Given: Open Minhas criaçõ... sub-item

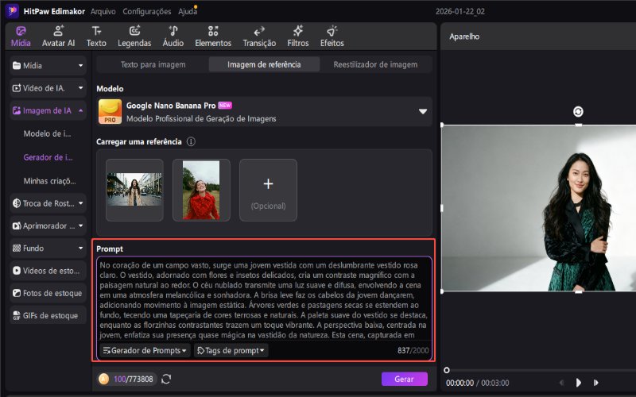Looking at the screenshot, I should coord(49,181).
